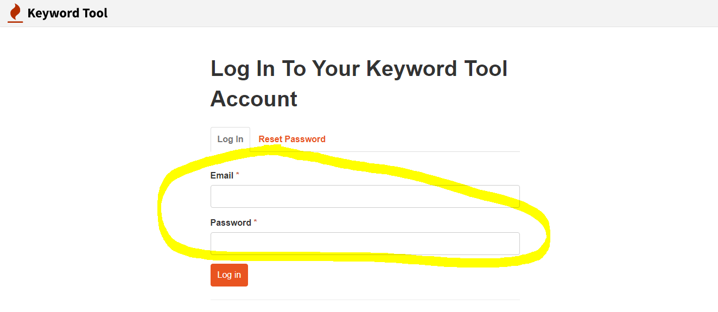718x312 pixels.
Task: Submit with the orange Log in button
Action: click(x=229, y=275)
